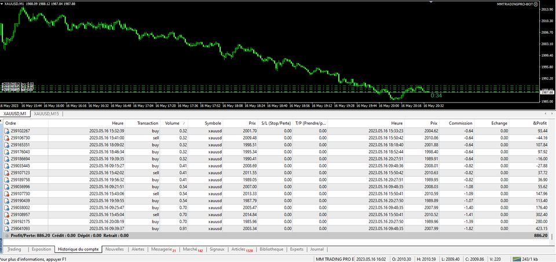Sort by the Transaction column header
The width and height of the screenshot is (556, 262).
click(142, 123)
